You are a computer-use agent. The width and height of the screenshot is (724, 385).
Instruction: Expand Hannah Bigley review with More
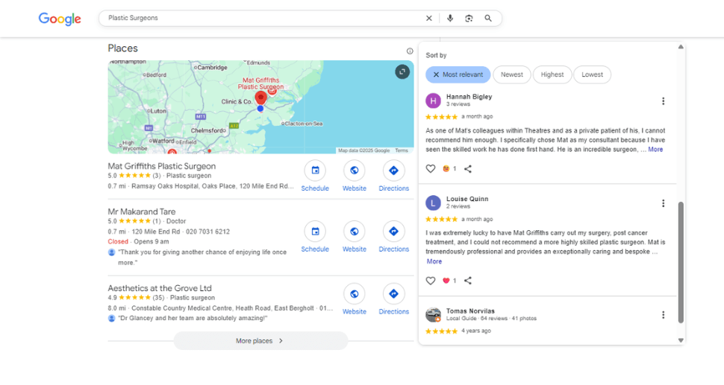[655, 149]
